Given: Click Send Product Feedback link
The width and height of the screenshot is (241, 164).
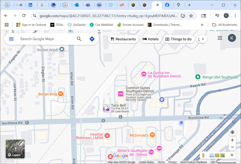Looking at the screenshot, I should 193,162.
